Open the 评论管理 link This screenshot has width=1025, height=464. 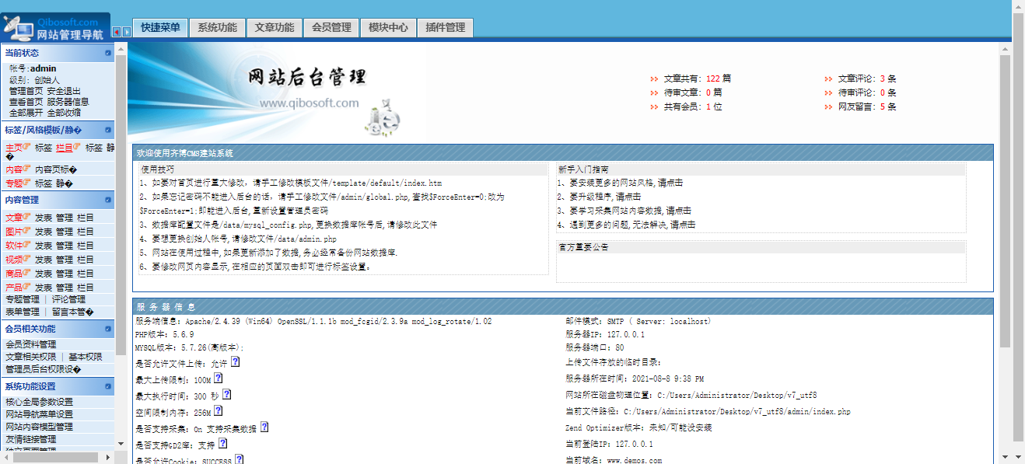click(68, 299)
